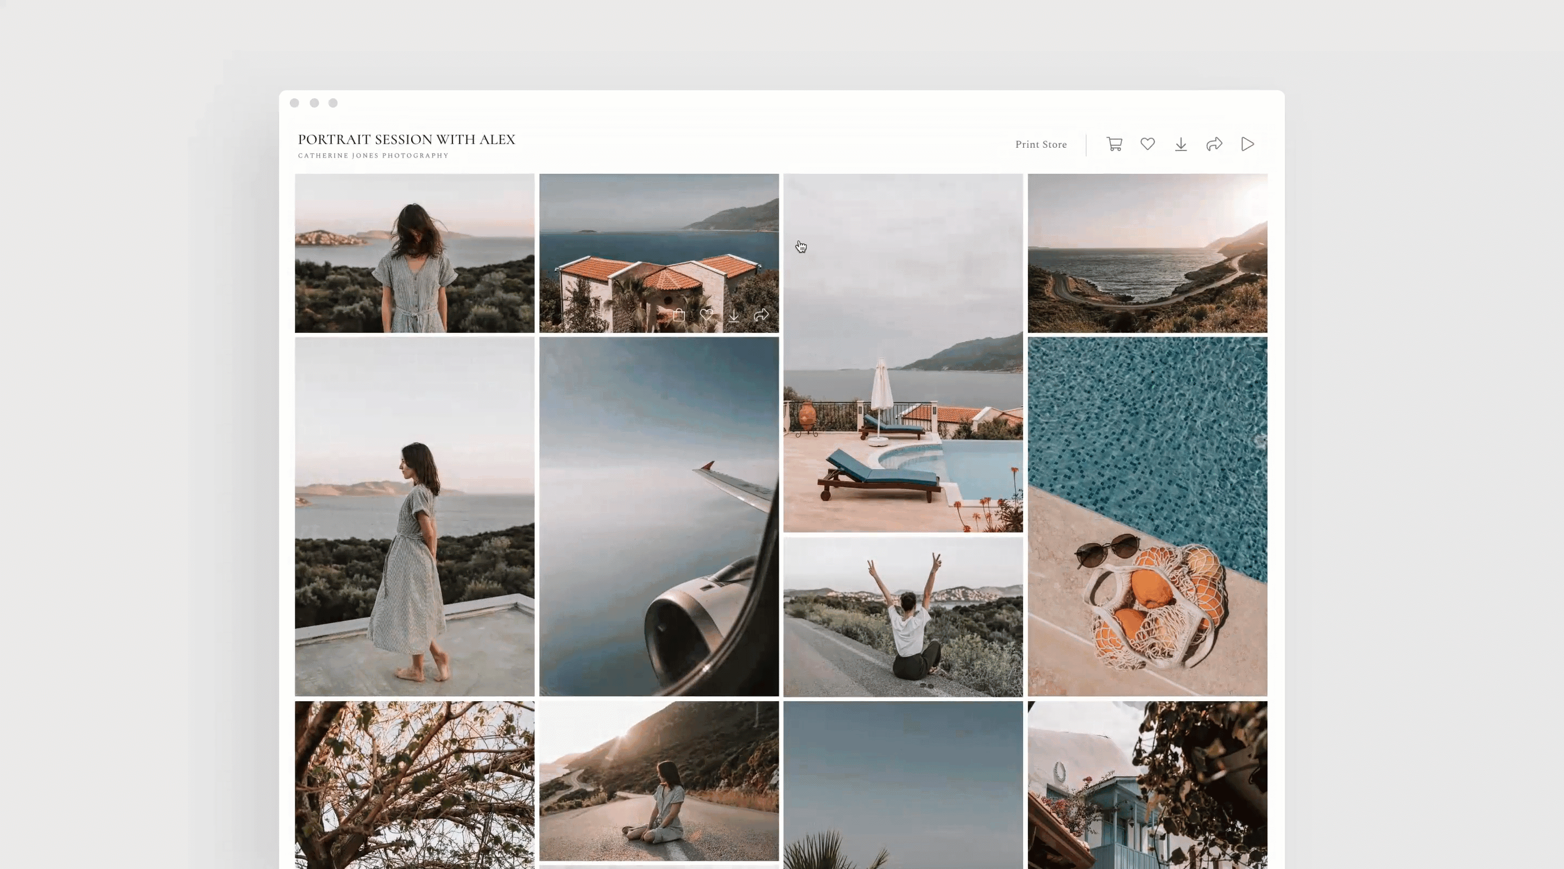Share the orange-roof house photo
1564x869 pixels.
[761, 314]
